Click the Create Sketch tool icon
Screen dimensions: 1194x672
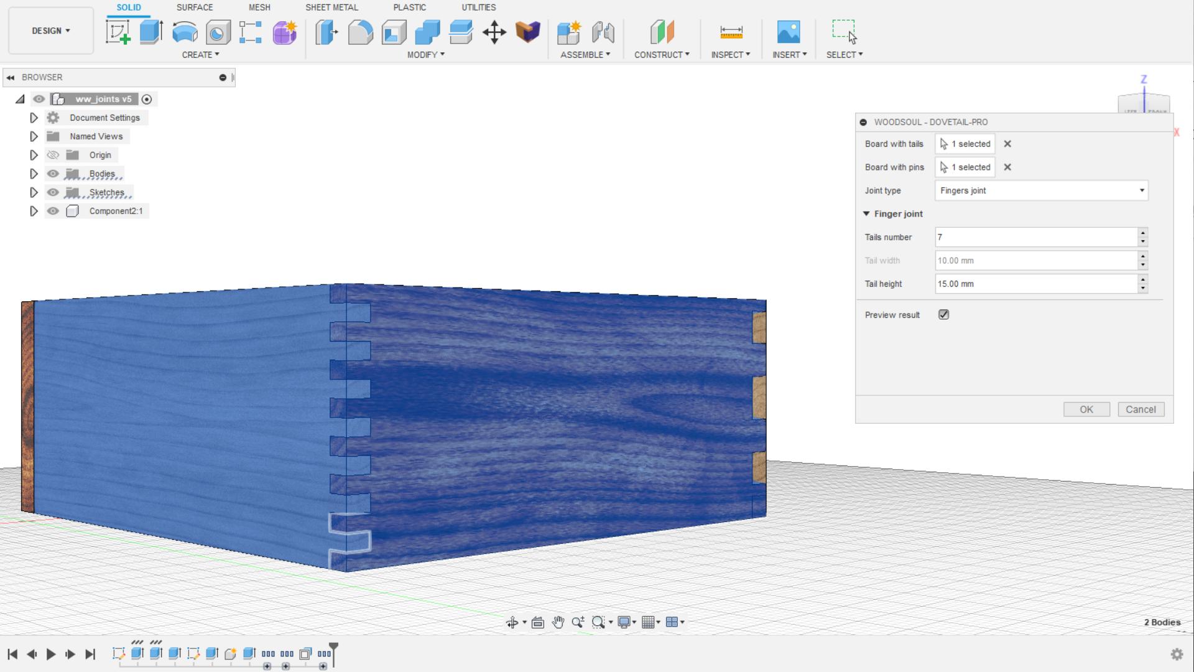click(118, 32)
